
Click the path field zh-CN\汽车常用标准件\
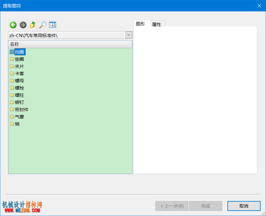pyautogui.click(x=67, y=35)
